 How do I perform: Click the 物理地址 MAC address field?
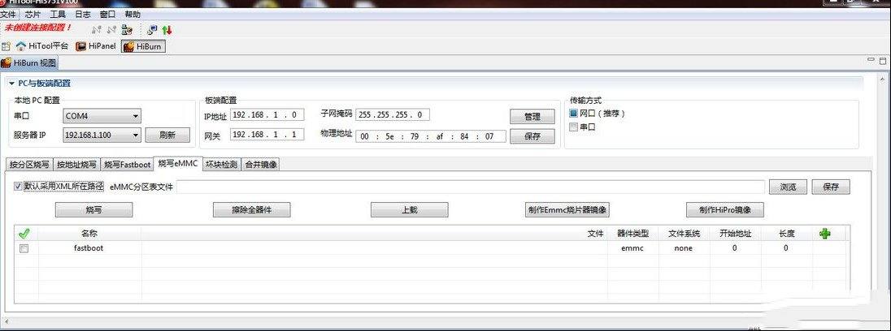pos(431,136)
